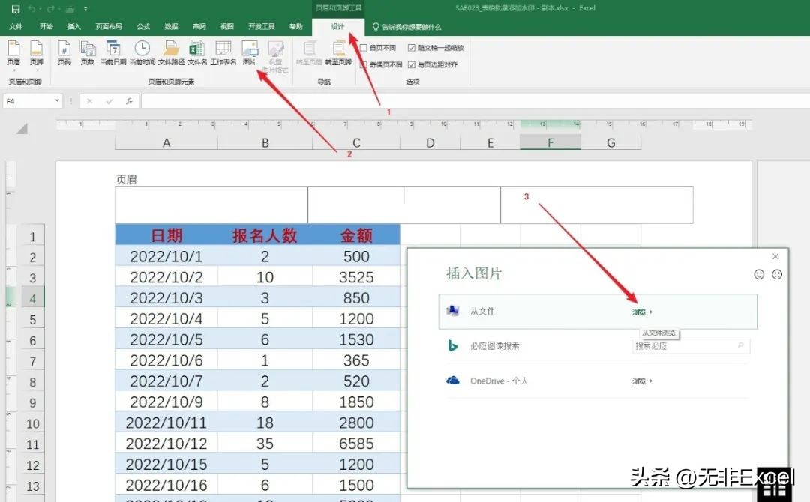Switch to the 审阅 (Review) tab

199,27
